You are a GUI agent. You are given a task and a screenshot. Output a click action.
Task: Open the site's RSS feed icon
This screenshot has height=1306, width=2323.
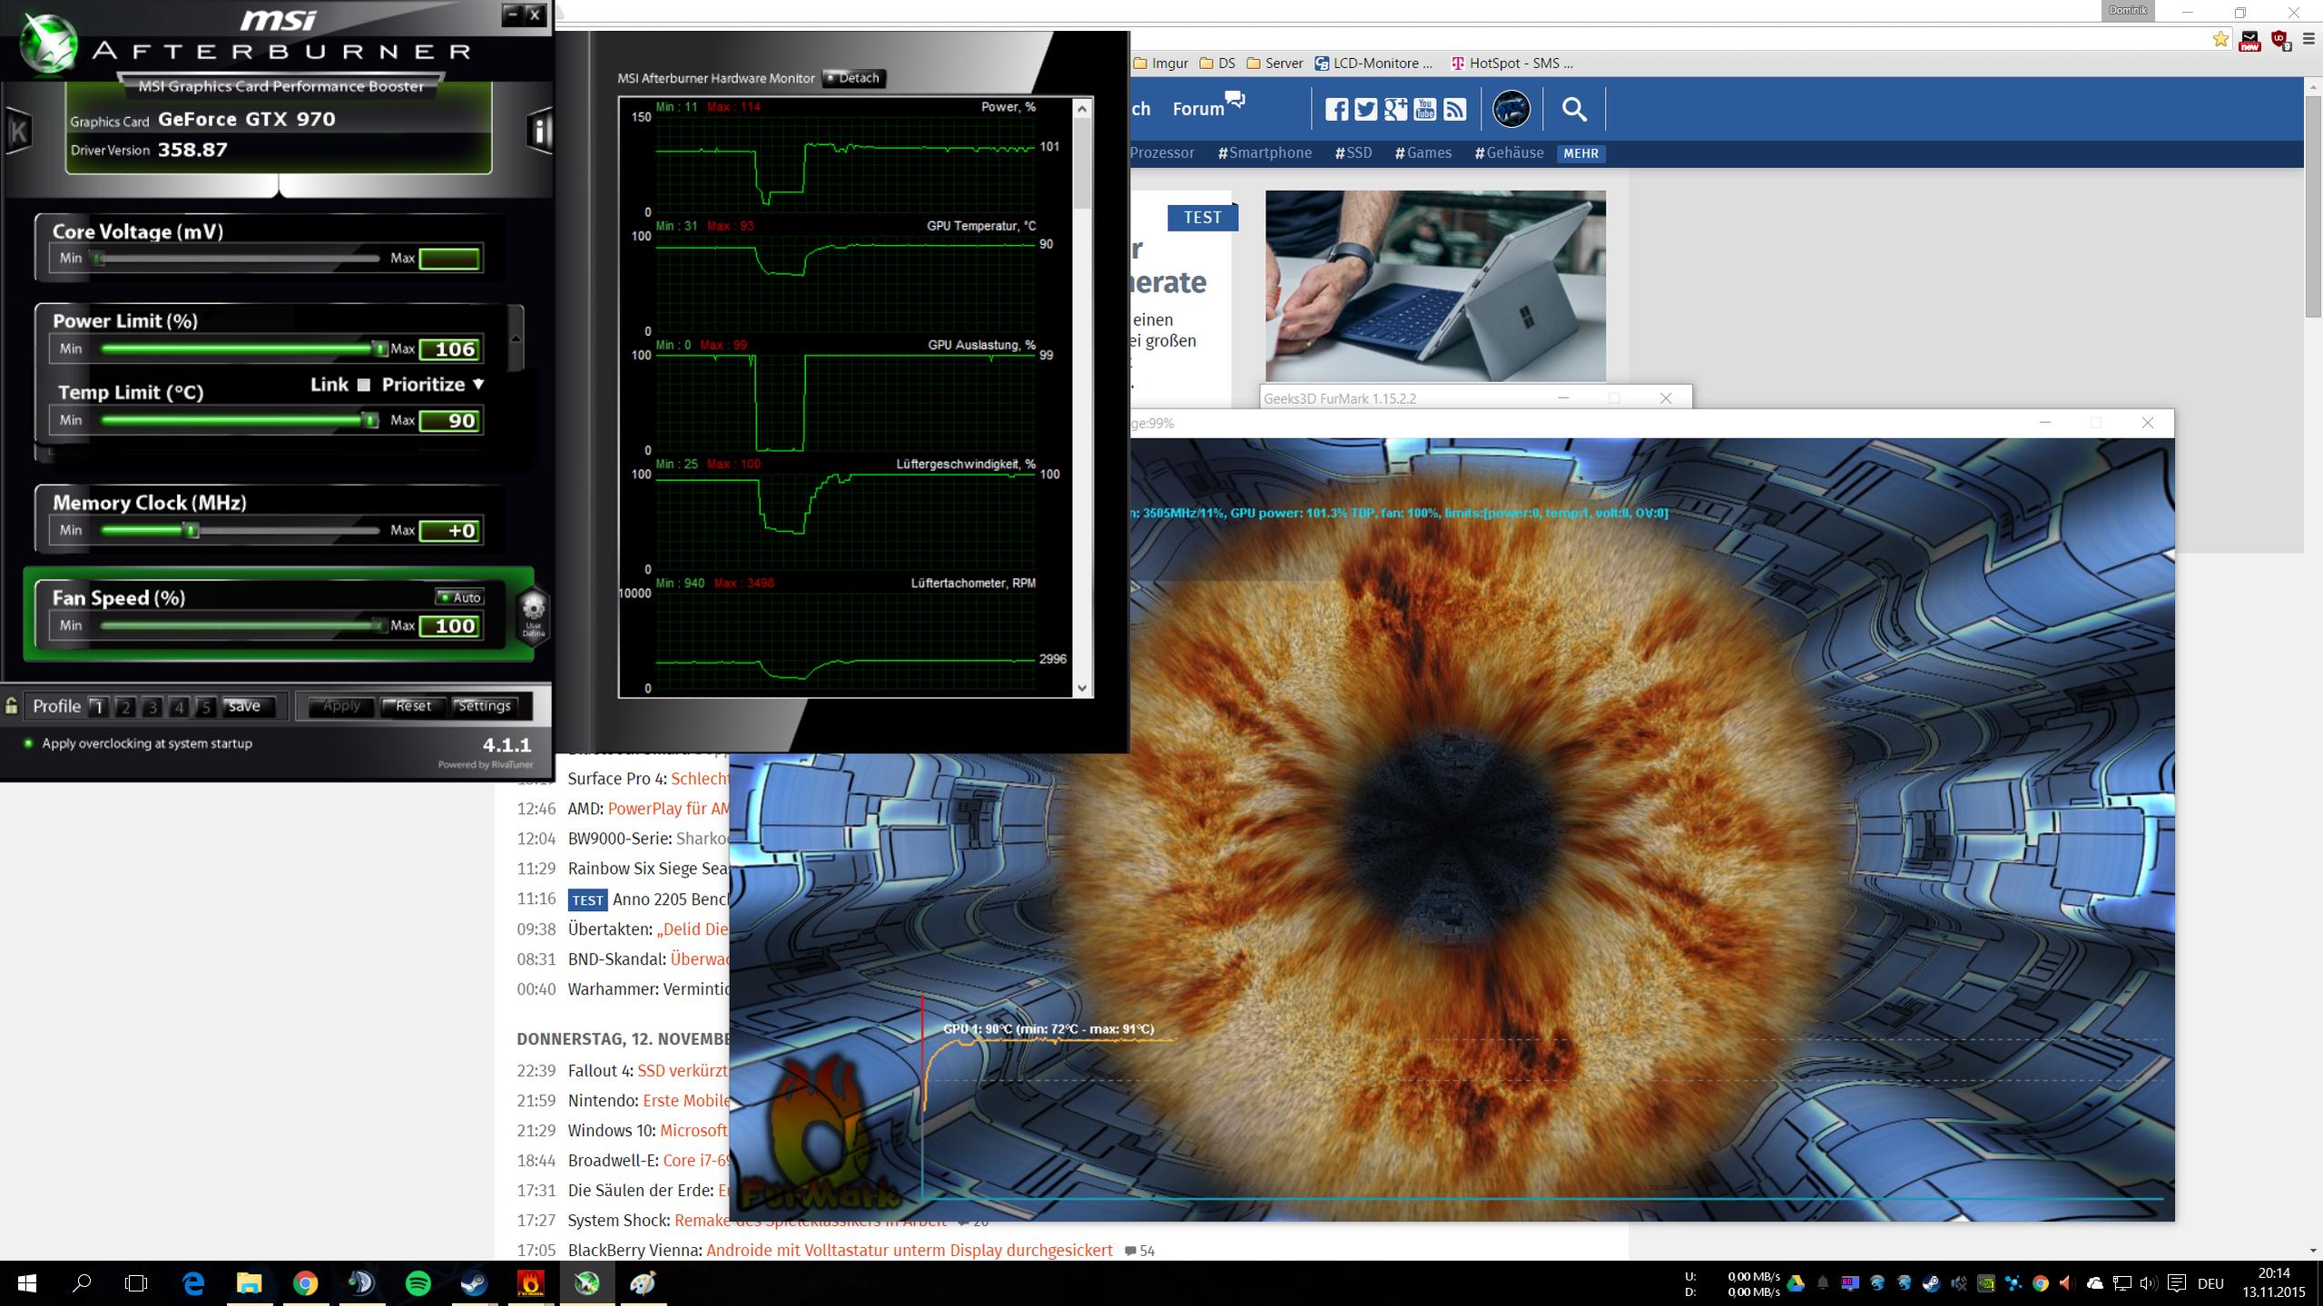pos(1454,110)
